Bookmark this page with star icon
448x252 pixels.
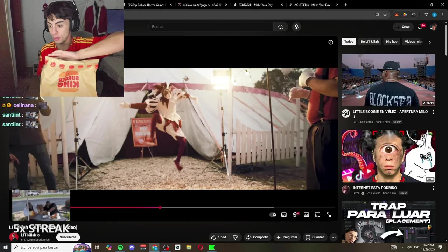385,15
